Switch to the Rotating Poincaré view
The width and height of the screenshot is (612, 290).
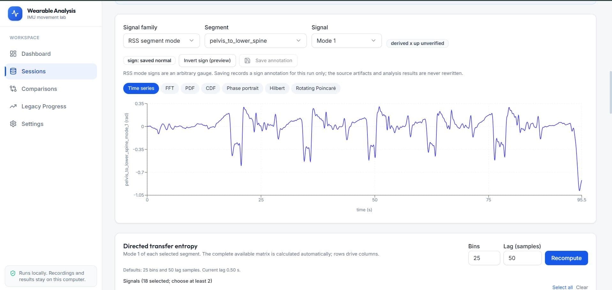click(316, 88)
